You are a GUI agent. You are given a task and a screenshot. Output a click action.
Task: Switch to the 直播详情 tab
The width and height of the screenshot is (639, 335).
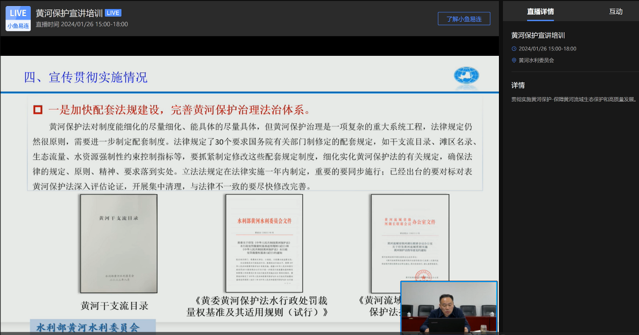point(540,12)
